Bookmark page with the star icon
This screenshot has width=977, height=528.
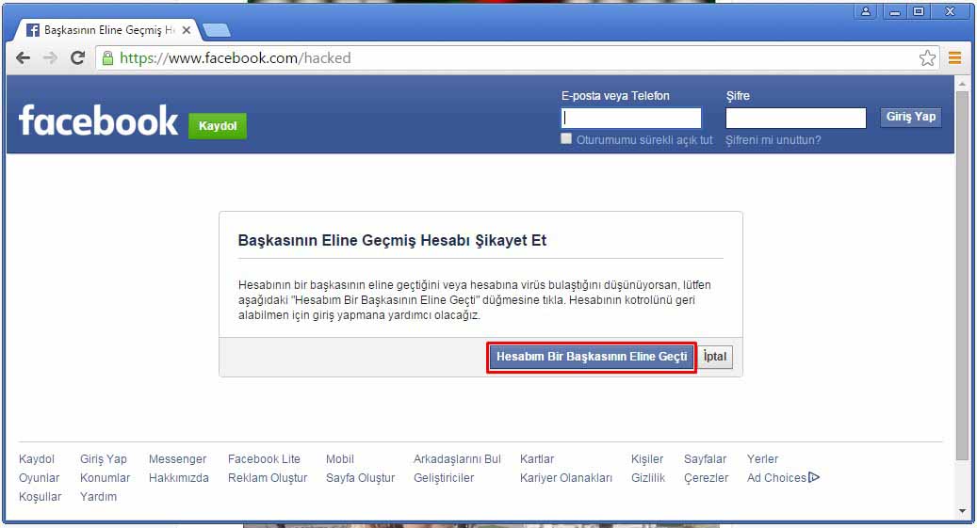927,57
